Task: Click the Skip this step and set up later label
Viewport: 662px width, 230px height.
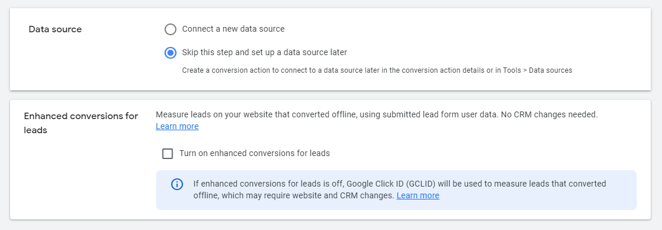Action: click(x=264, y=53)
